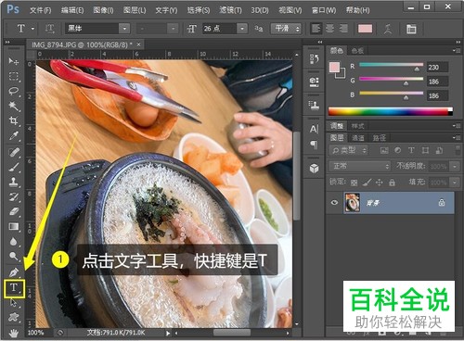Open layer filter type dropdown 类型
Image resolution: width=464 pixels, height=341 pixels.
(x=348, y=150)
